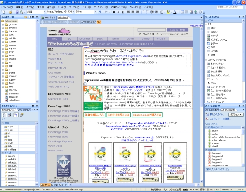
Task: Expand the _private folder
Action: click(x=3, y=24)
